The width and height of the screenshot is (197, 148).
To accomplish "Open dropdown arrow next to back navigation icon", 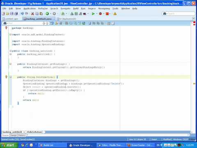I will pyautogui.click(x=50, y=14).
